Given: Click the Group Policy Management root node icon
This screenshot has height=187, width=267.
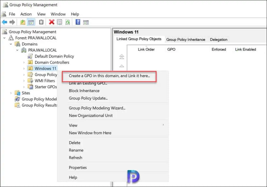Looking at the screenshot, I should [5, 32].
